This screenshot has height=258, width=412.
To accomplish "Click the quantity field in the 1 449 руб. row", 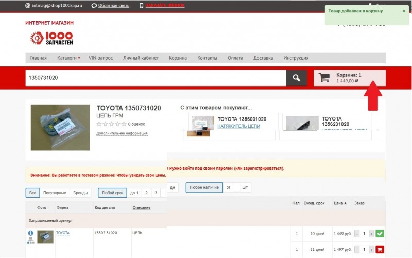I will [x=364, y=234].
